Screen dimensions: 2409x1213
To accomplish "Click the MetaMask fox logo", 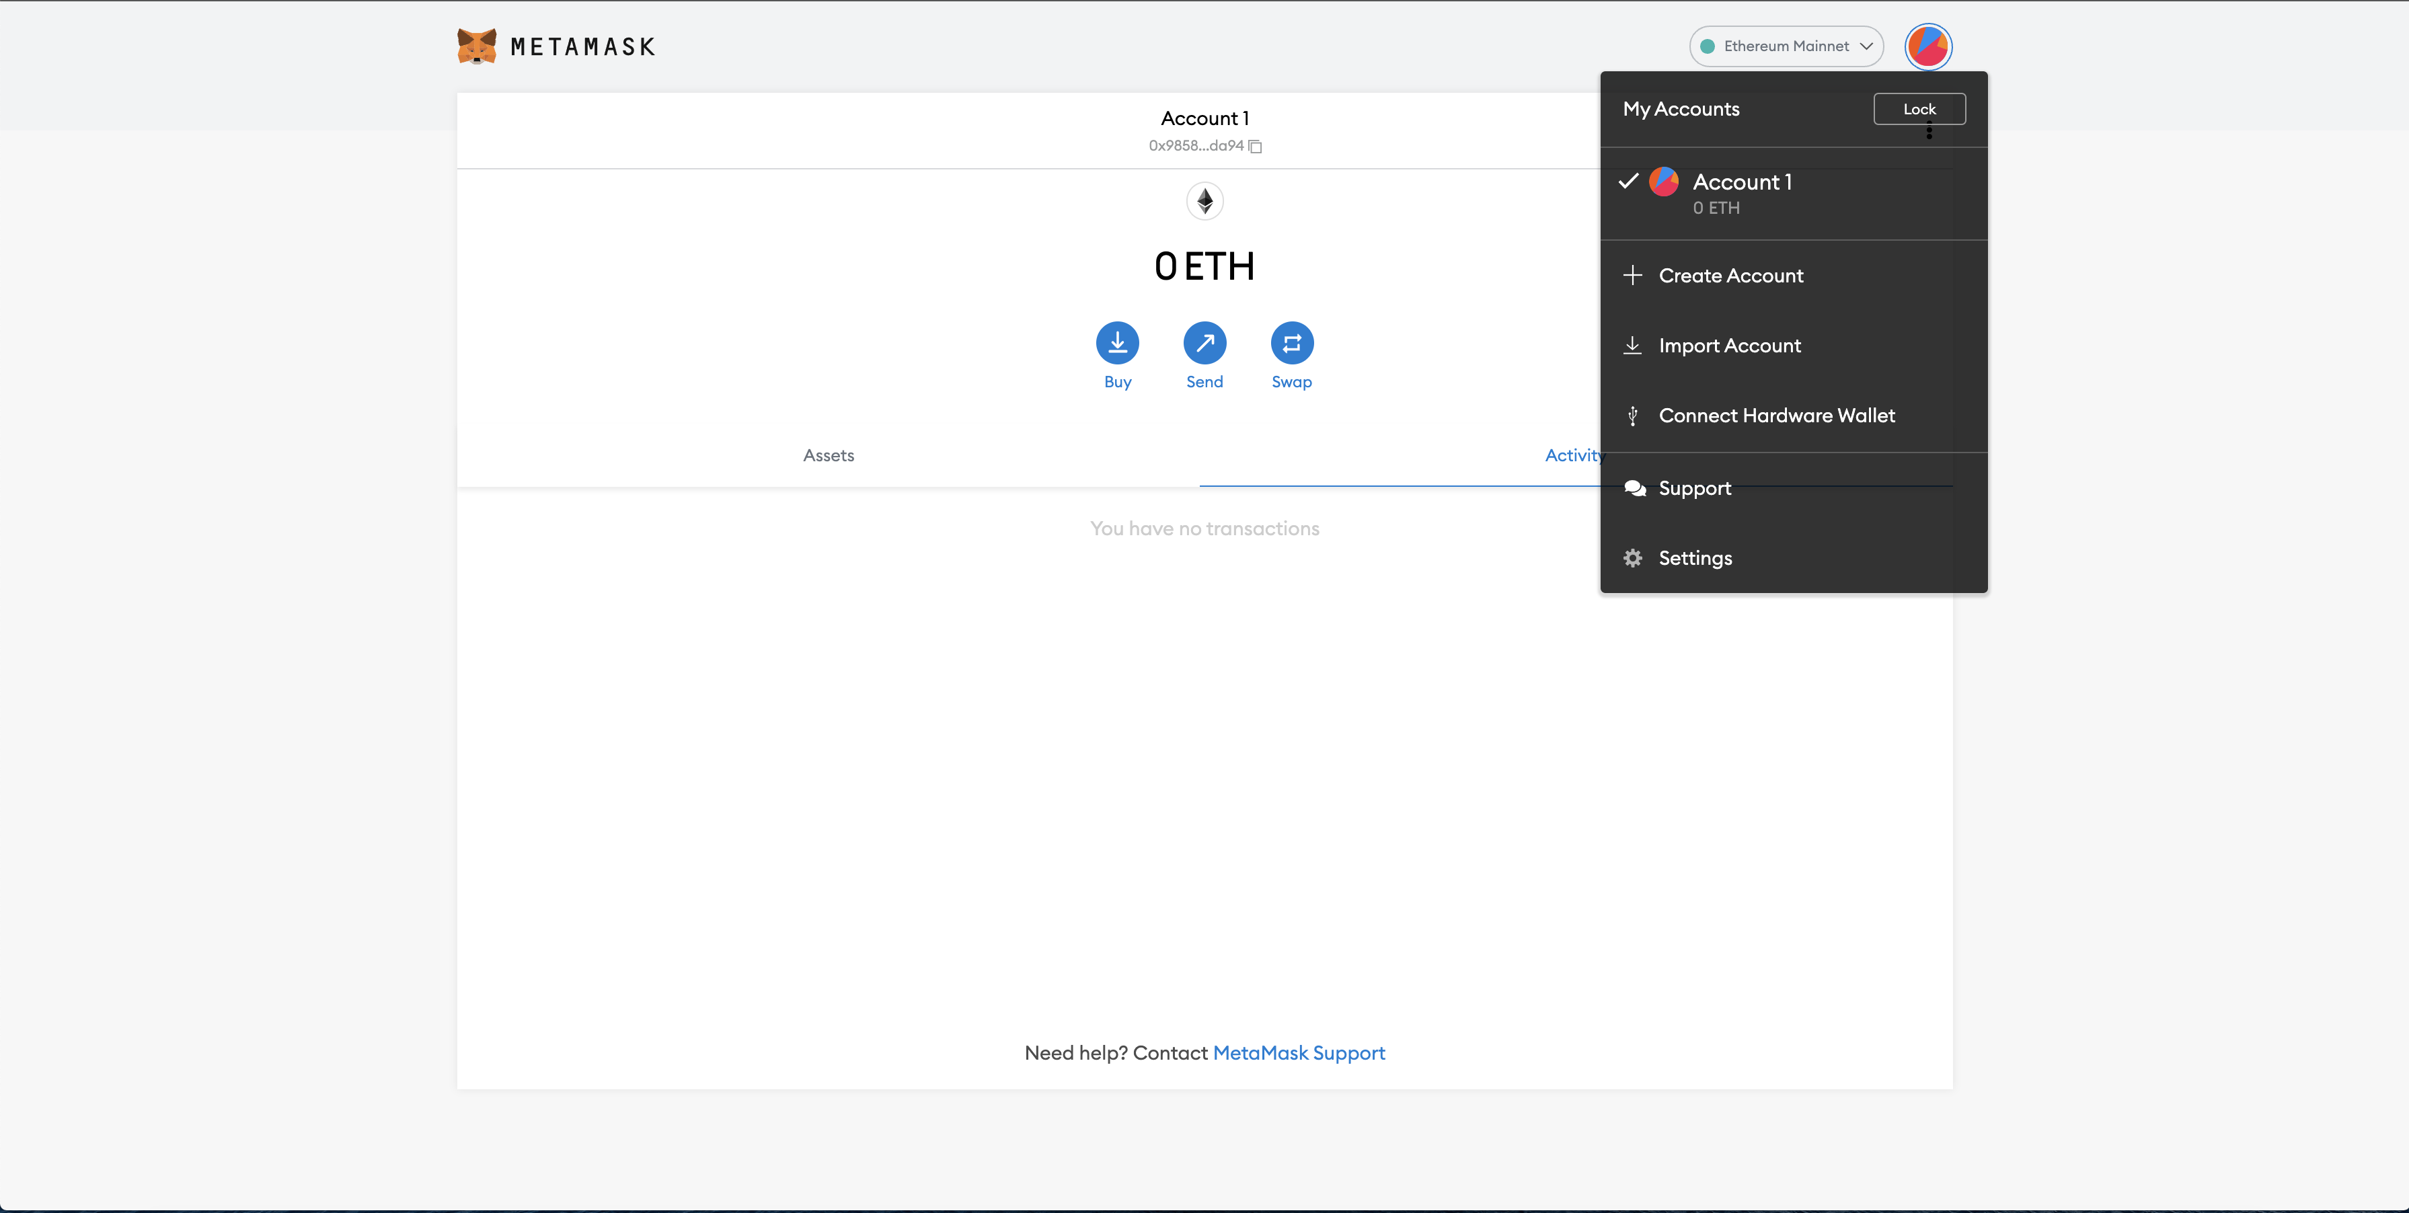I will pos(476,46).
